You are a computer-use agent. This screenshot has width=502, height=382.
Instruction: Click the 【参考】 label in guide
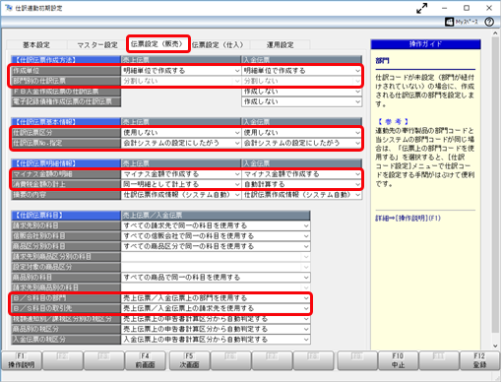point(393,122)
